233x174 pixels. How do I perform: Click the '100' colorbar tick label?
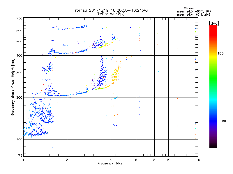(220, 53)
